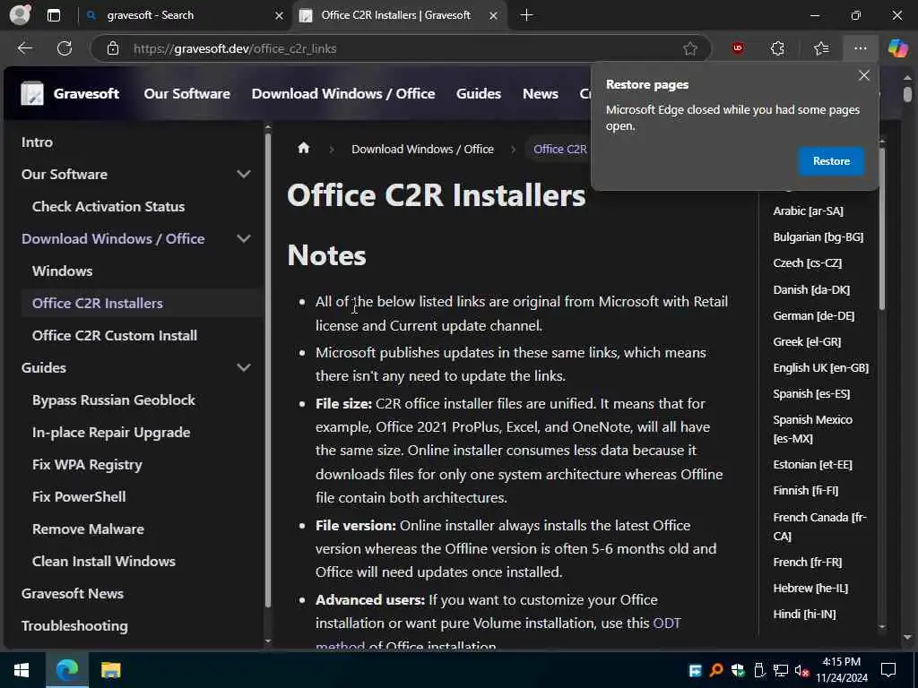Open Intro in the sidebar

(x=37, y=142)
